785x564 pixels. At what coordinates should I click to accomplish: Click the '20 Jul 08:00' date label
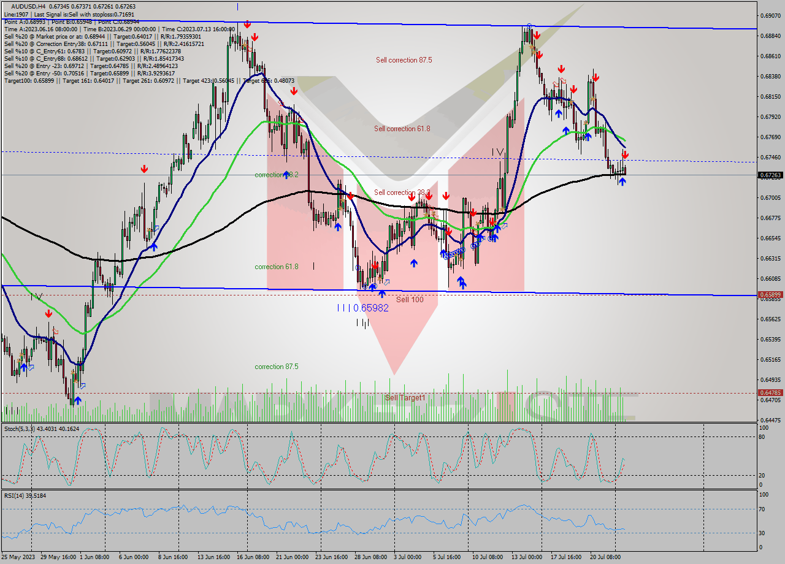605,557
